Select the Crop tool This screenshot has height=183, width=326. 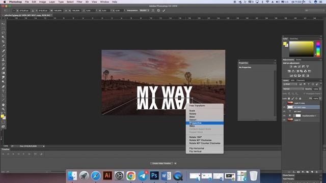tap(3, 42)
